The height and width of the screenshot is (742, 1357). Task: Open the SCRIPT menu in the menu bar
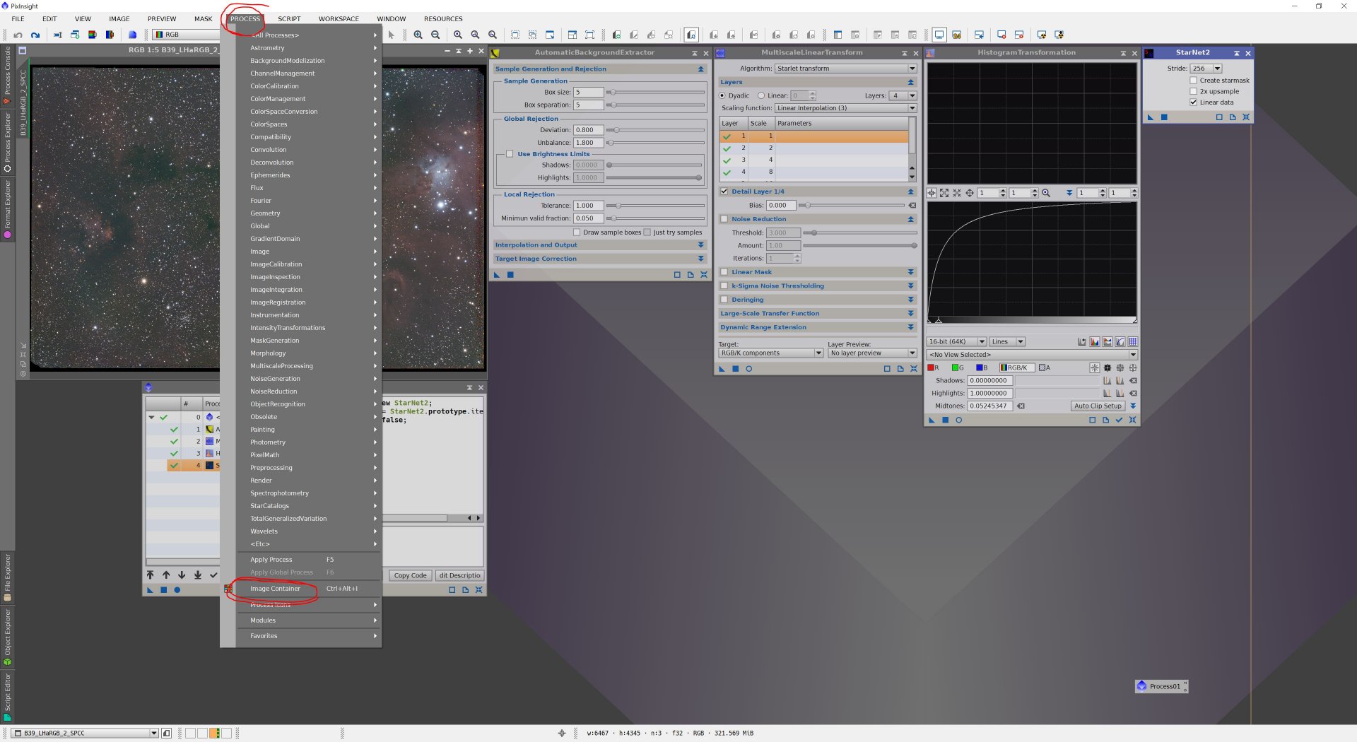click(289, 19)
